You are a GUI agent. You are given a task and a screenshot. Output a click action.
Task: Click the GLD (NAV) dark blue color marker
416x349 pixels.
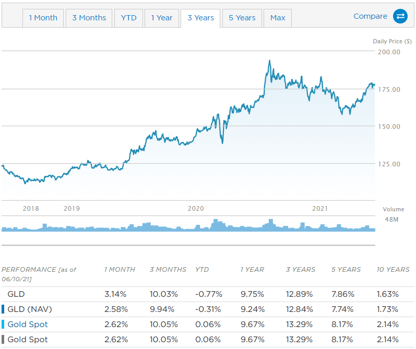[x=3, y=309]
